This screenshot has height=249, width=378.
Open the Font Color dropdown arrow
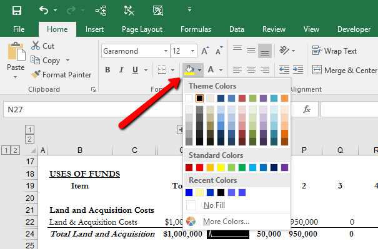[221, 70]
